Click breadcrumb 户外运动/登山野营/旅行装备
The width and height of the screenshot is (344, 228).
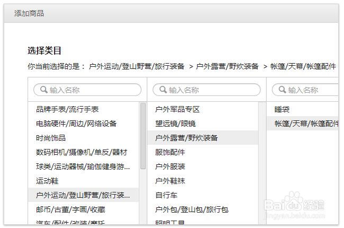[x=137, y=66]
